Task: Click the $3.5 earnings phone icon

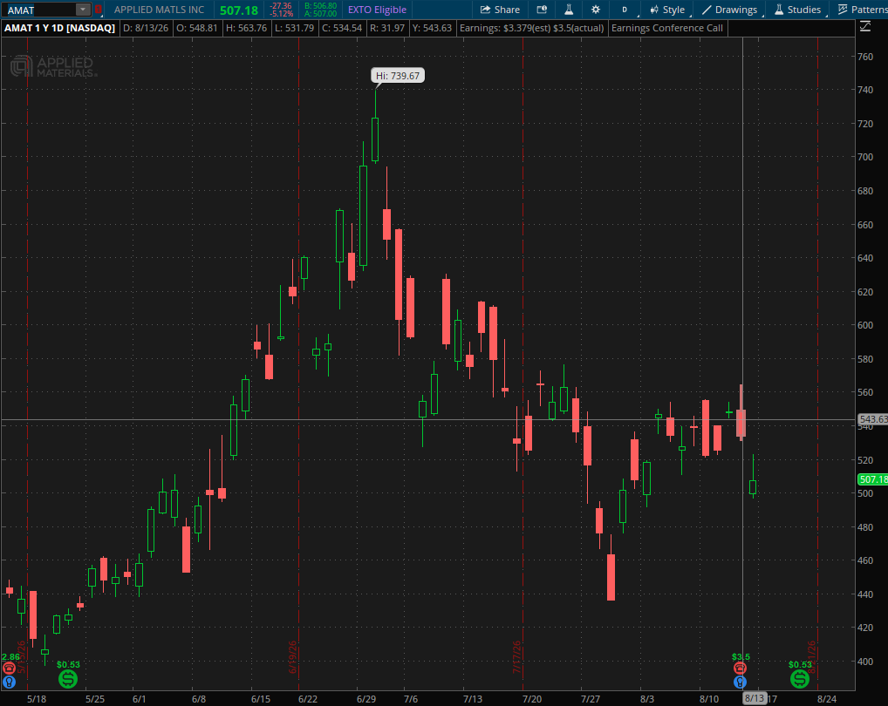Action: (741, 669)
